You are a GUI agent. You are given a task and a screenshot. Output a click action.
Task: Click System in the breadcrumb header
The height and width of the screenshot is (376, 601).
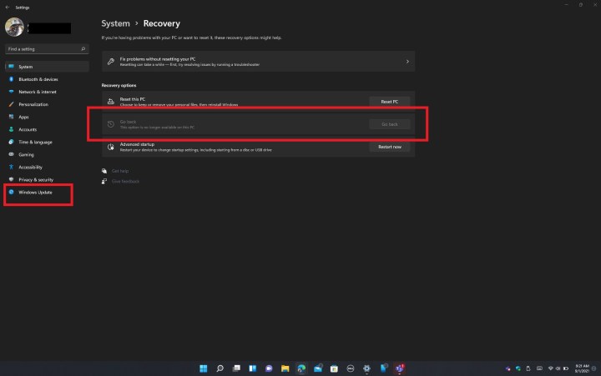[115, 23]
